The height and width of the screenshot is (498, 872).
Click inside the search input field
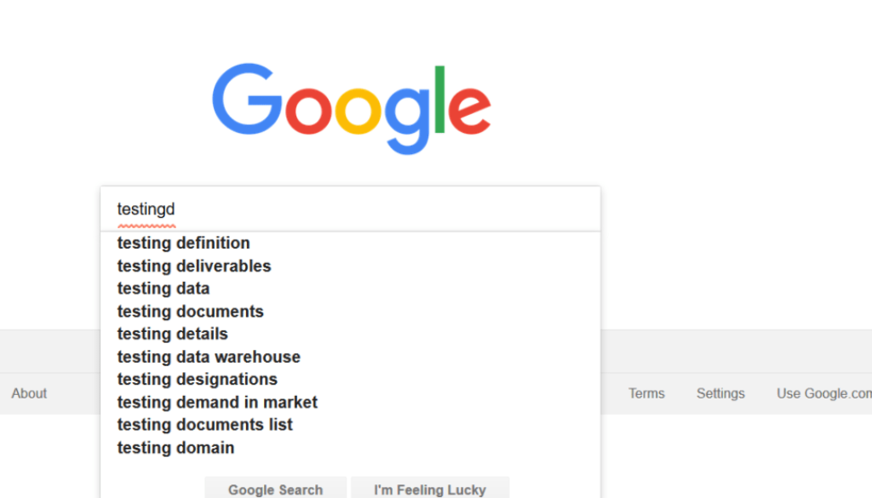pyautogui.click(x=341, y=209)
